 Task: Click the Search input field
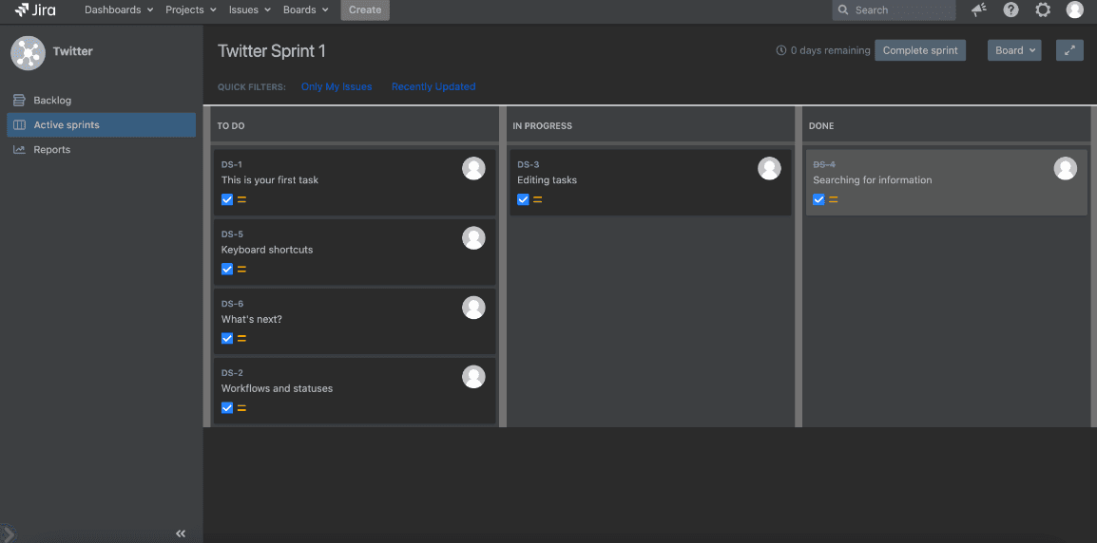pos(898,10)
